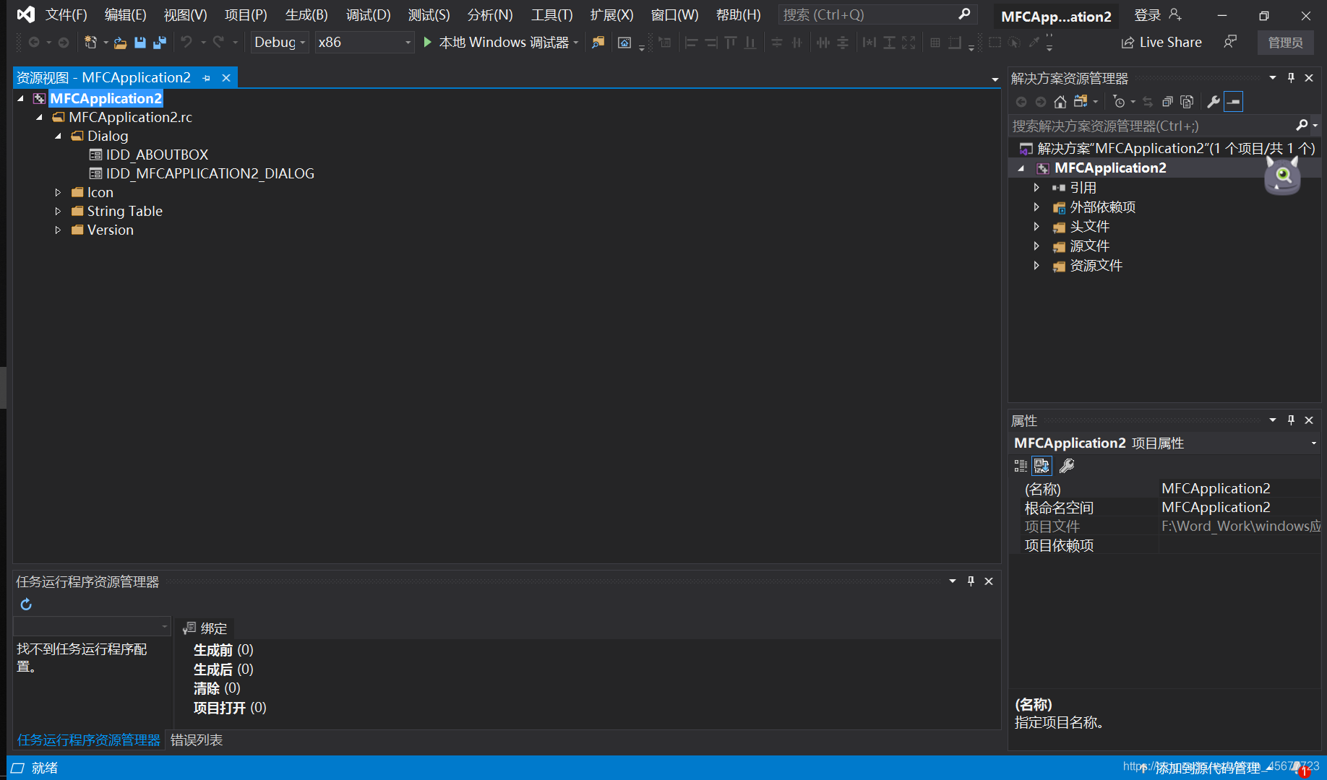Collapse the MFCApplication2.rc node
This screenshot has width=1327, height=780.
40,117
